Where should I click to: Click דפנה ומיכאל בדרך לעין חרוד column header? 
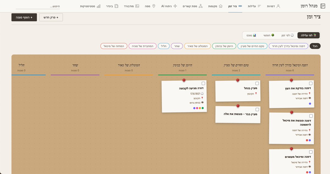point(290,65)
